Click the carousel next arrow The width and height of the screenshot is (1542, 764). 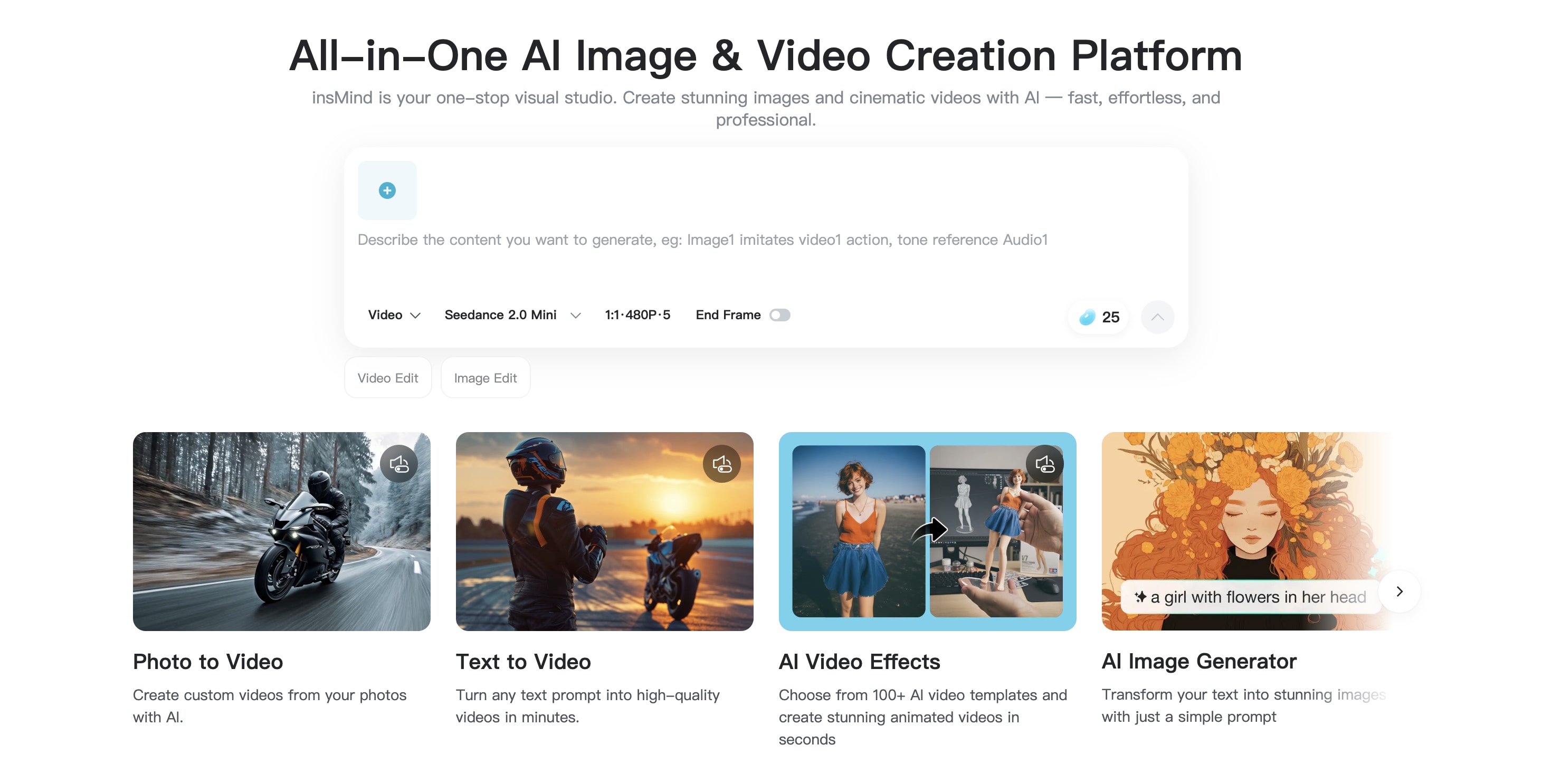pyautogui.click(x=1400, y=591)
